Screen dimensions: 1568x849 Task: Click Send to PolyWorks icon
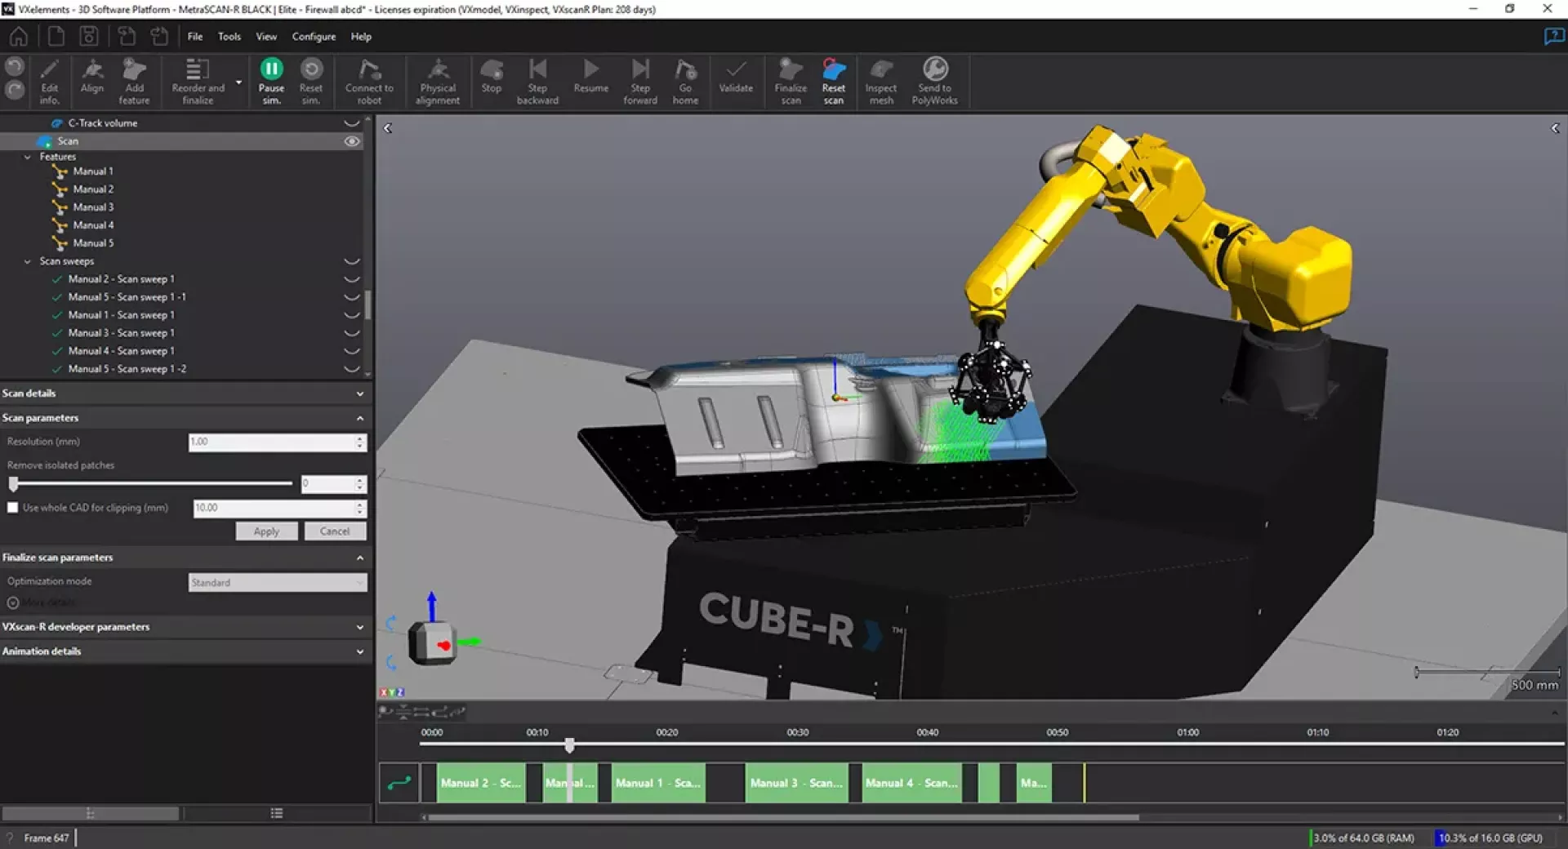tap(934, 70)
